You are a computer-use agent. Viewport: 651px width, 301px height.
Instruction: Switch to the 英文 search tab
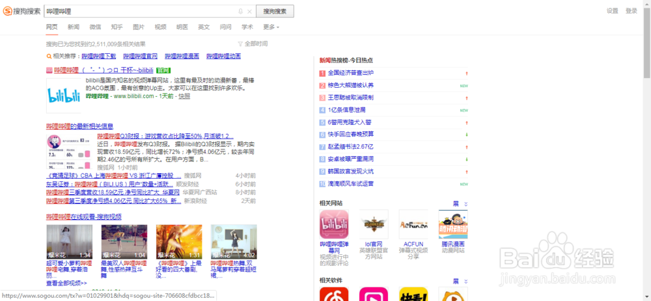click(x=204, y=27)
